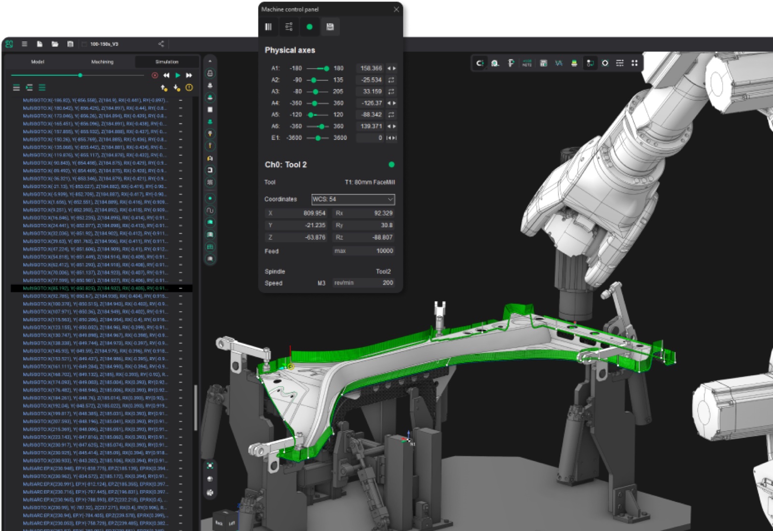This screenshot has height=531, width=773.
Task: Click the fit-view icon in the vertical toolbar
Action: pyautogui.click(x=210, y=466)
